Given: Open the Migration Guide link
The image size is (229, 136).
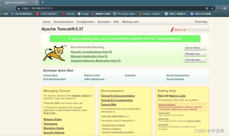Looking at the screenshot, I should coord(53,128).
